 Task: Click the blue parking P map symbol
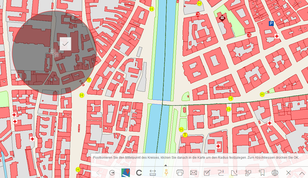pos(271,24)
